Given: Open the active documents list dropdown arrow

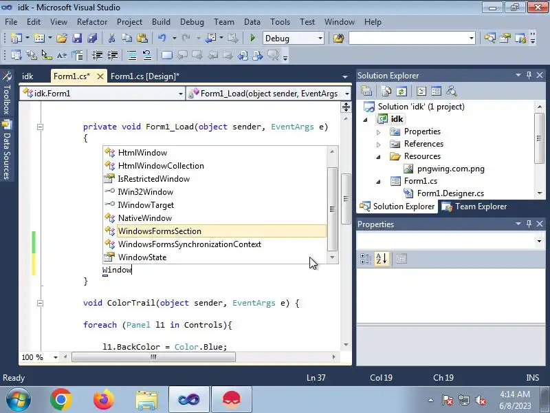Looking at the screenshot, I should pos(345,76).
